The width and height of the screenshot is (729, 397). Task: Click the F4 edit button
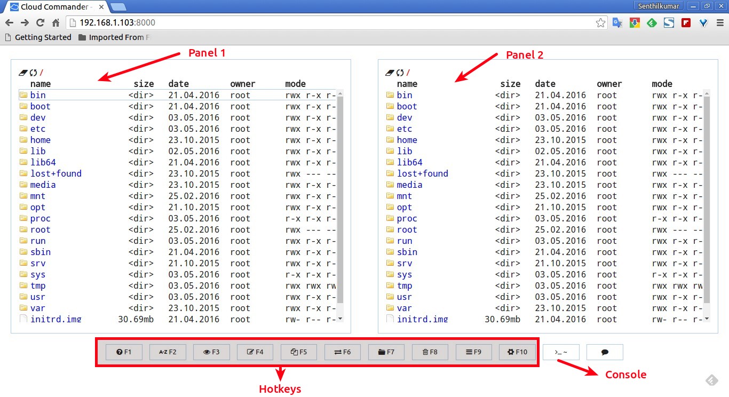(x=255, y=352)
